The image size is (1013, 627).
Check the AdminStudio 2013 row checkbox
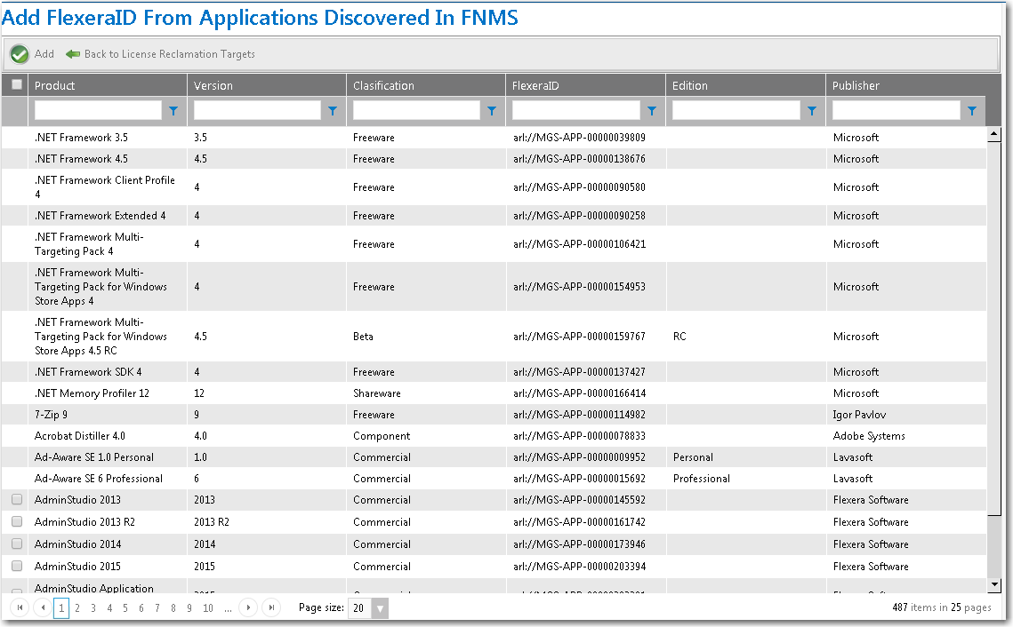click(15, 499)
